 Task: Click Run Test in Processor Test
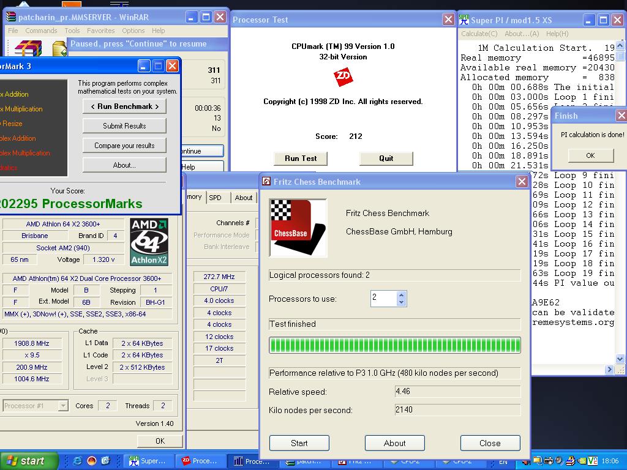click(x=301, y=159)
